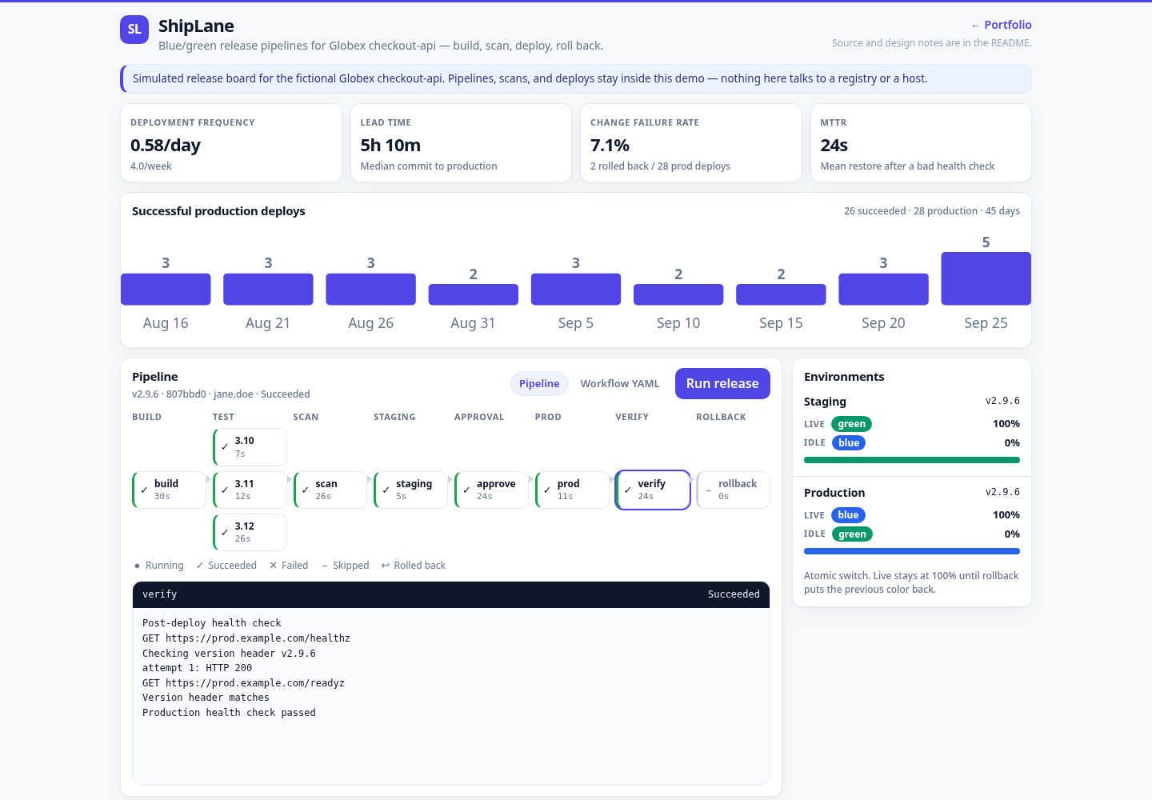Click the Sep 5 deploys bar
Viewport: 1152px width, 800px height.
tap(576, 289)
